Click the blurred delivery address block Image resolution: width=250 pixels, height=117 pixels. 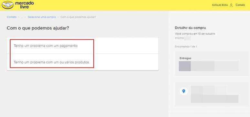coord(214,94)
